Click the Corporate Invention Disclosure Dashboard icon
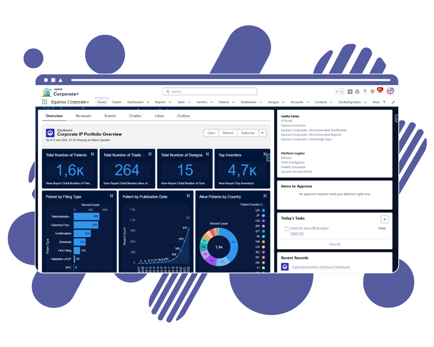 coord(285,267)
